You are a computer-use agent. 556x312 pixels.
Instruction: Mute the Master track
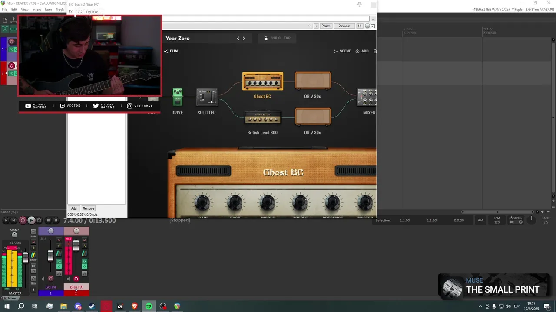(x=33, y=242)
